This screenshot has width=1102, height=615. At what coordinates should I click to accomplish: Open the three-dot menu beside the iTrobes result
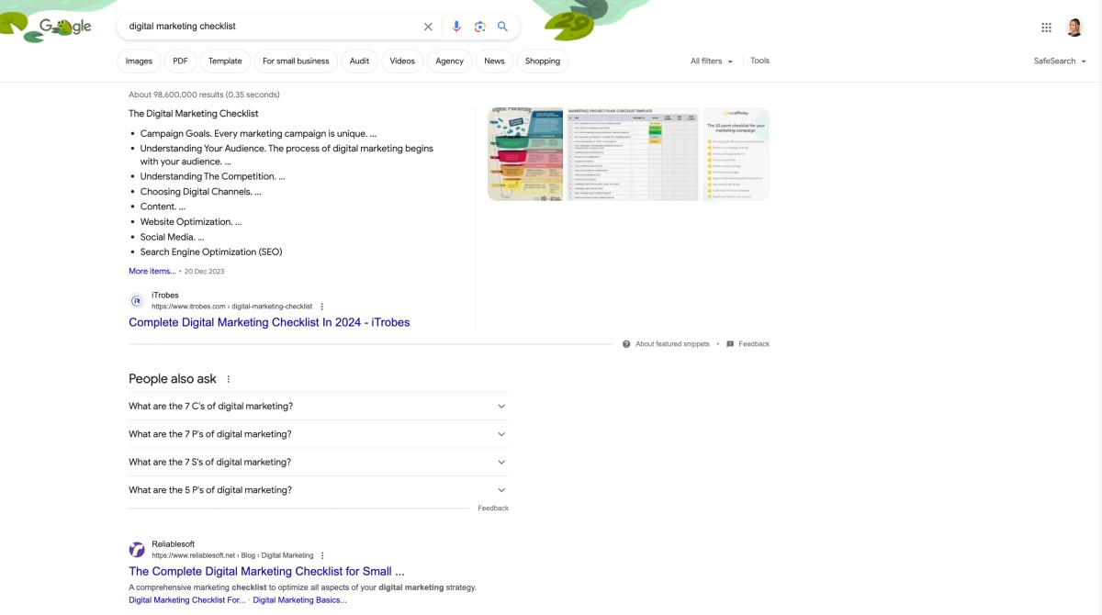pos(322,307)
